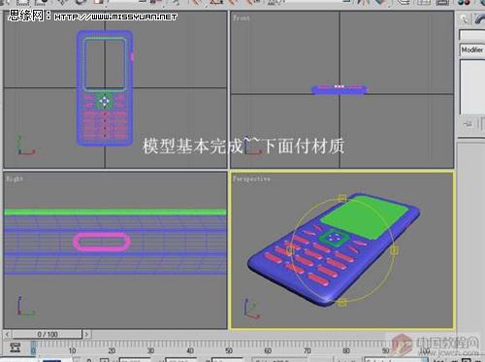Click the Front viewport label
The height and width of the screenshot is (362, 485).
click(242, 18)
